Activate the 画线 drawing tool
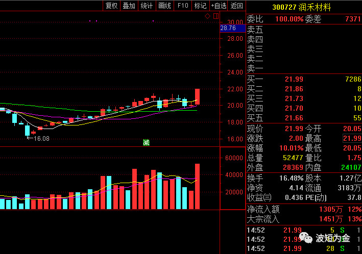This screenshot has width=362, height=254. pos(164,6)
